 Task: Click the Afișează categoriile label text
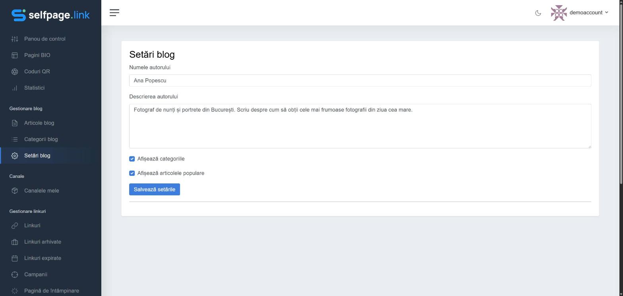coord(161,159)
